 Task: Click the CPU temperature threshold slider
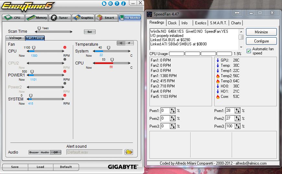click(112, 60)
